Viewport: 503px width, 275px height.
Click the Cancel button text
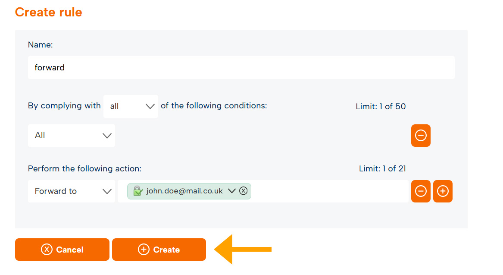[x=70, y=250]
